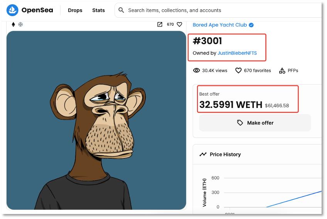Viewport: 327px width, 219px height.
Task: Click the Make offer button
Action: point(255,123)
